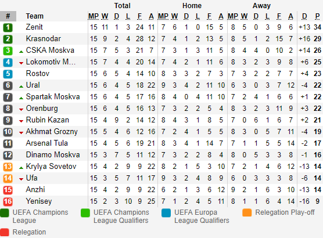Select the Total standings header

pyautogui.click(x=123, y=6)
